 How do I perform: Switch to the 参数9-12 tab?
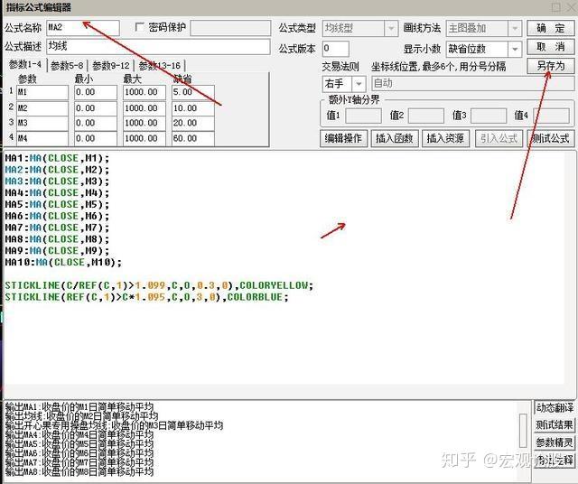coord(111,66)
